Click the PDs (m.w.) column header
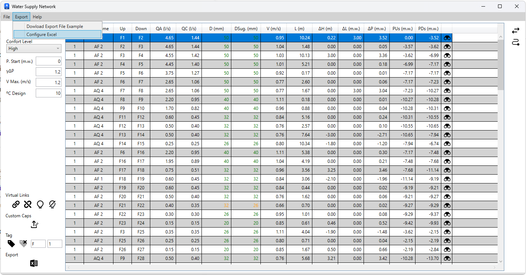Image resolution: width=526 pixels, height=275 pixels. (x=428, y=29)
